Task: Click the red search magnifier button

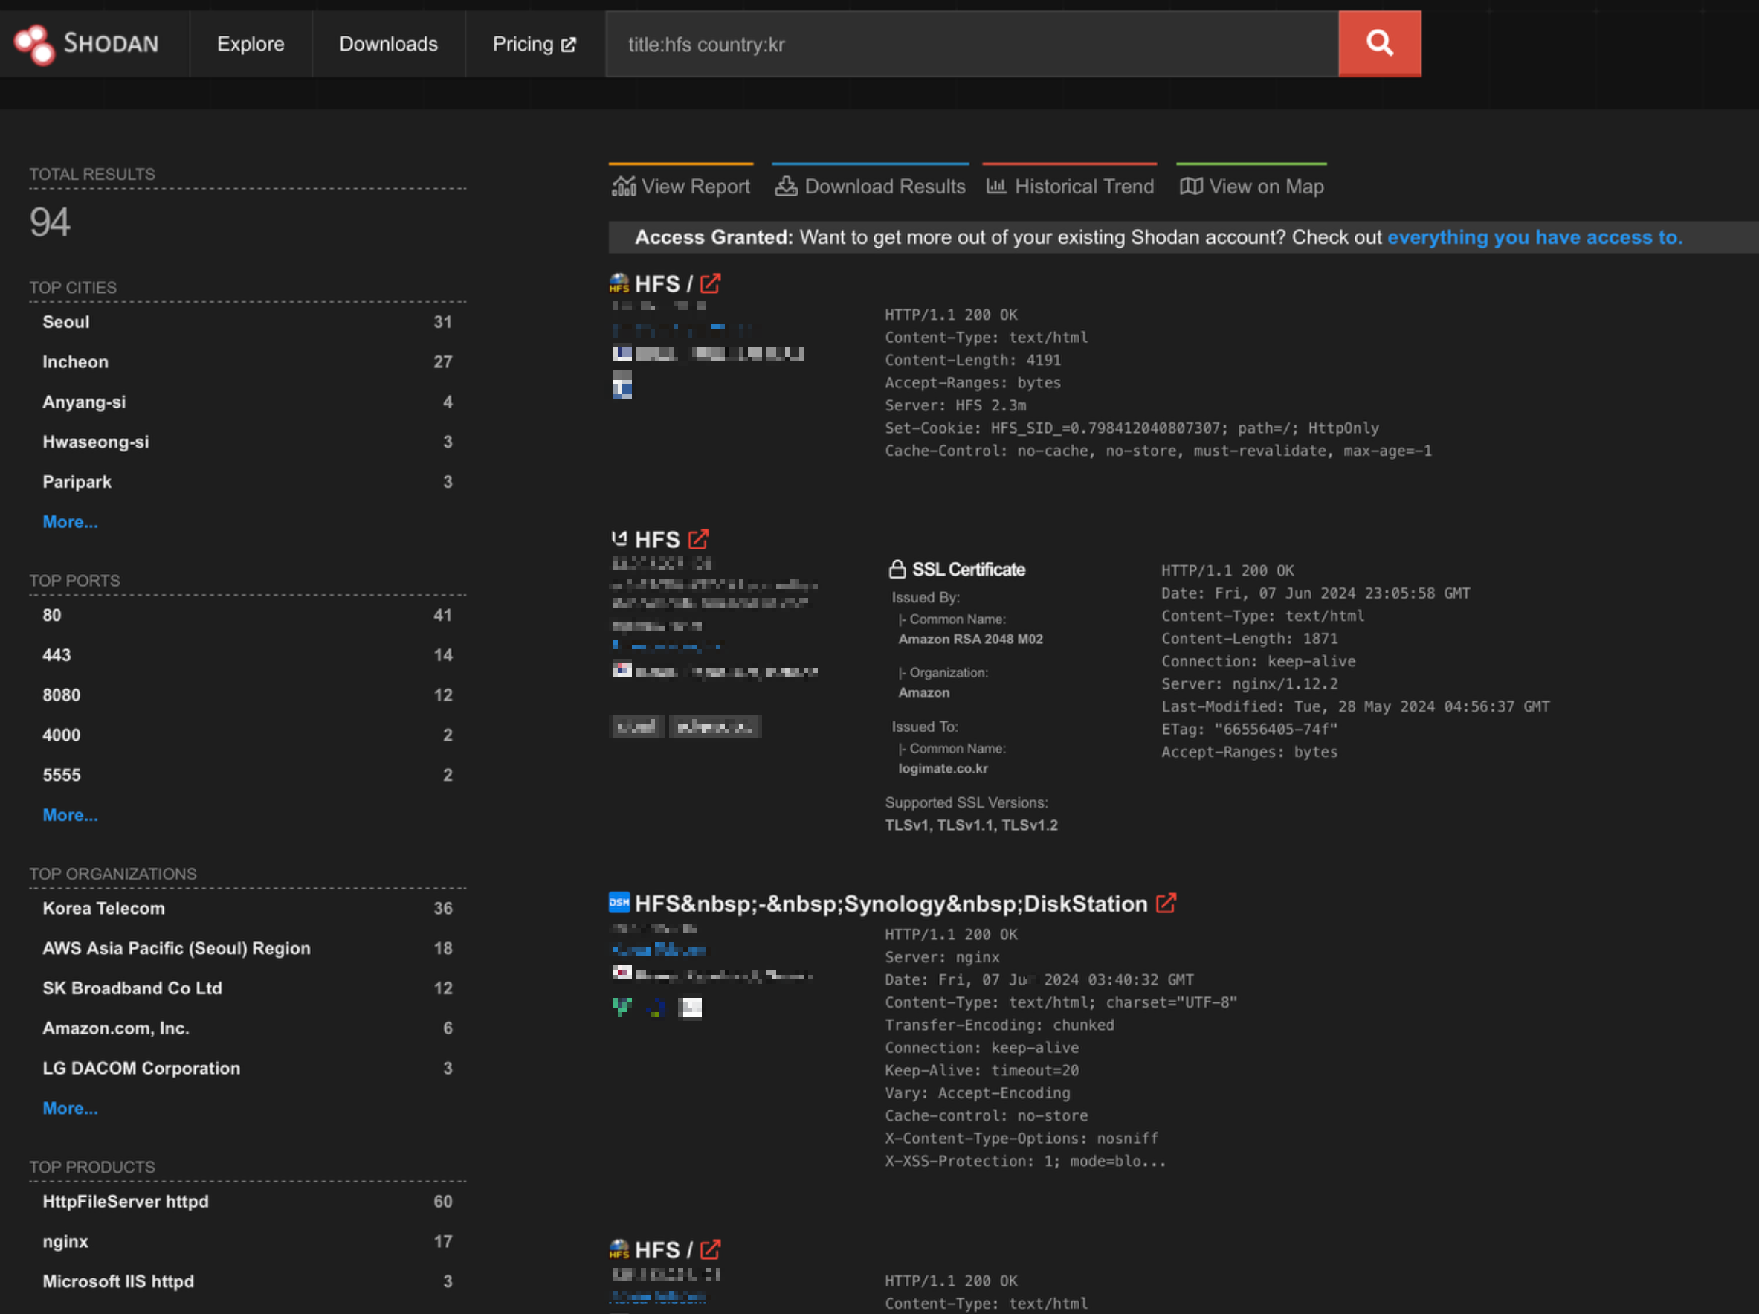Action: (1380, 43)
